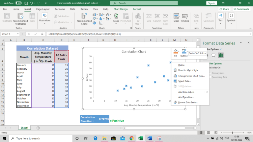
Task: Open Recommended PivotTables
Action: point(20,19)
